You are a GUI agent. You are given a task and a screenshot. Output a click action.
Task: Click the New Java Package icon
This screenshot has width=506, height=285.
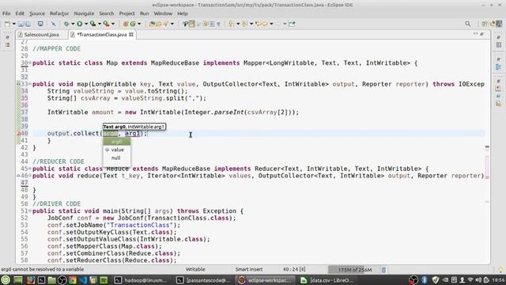click(x=126, y=24)
